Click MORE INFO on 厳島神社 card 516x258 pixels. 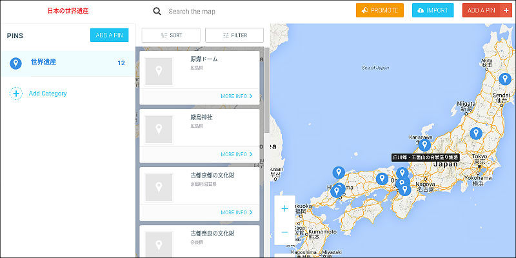pos(237,154)
